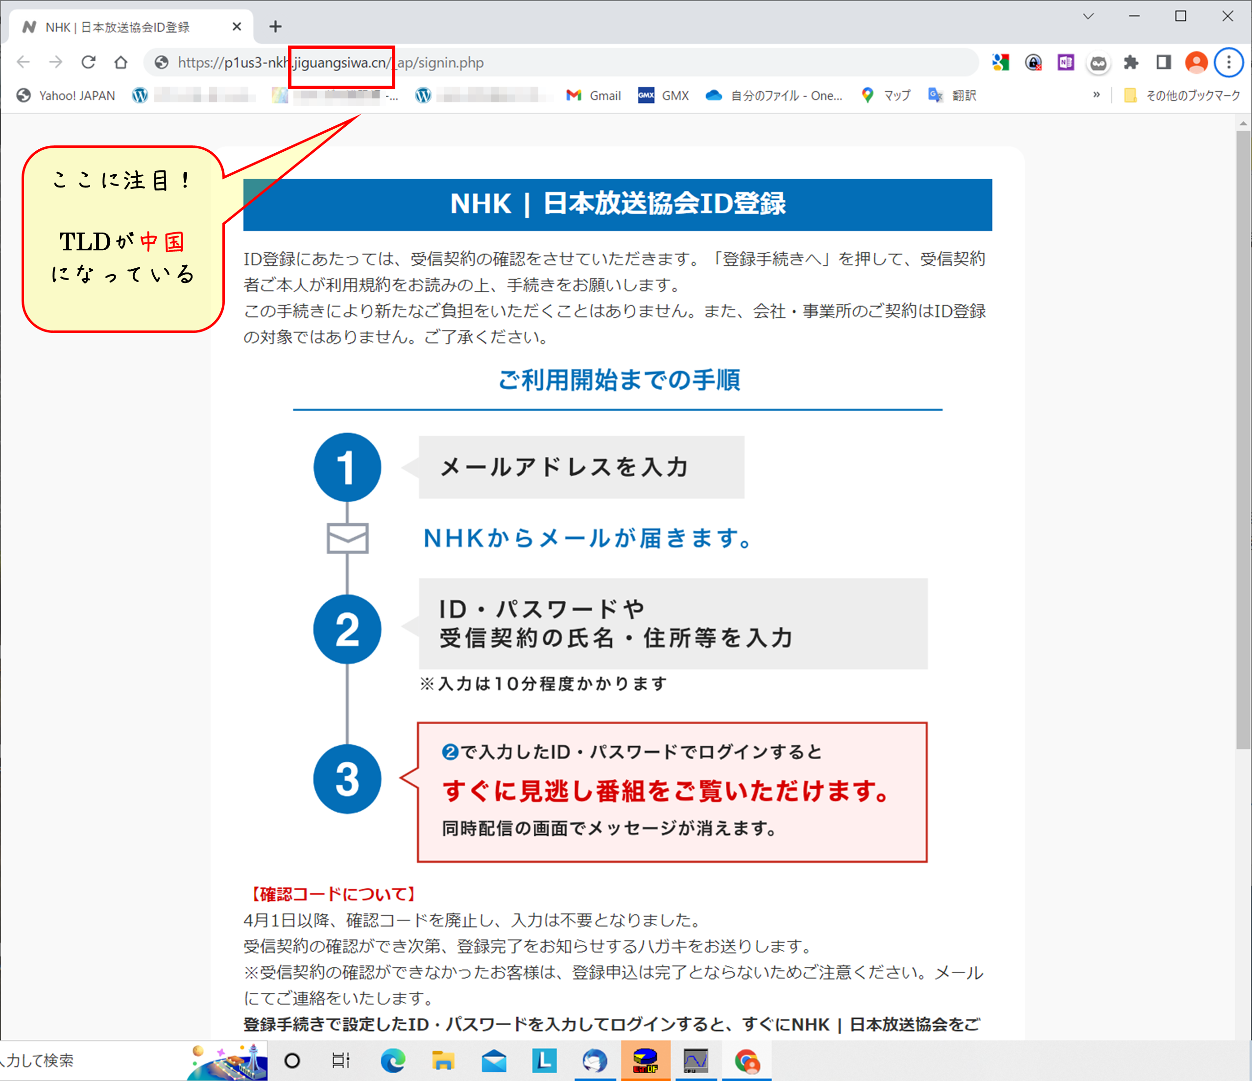Viewport: 1252px width, 1081px height.
Task: Click the ご利用開始までの手順 heading
Action: [x=619, y=380]
